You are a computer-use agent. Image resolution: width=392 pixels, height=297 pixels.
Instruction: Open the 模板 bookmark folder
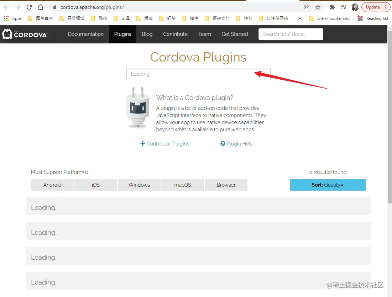(x=244, y=18)
